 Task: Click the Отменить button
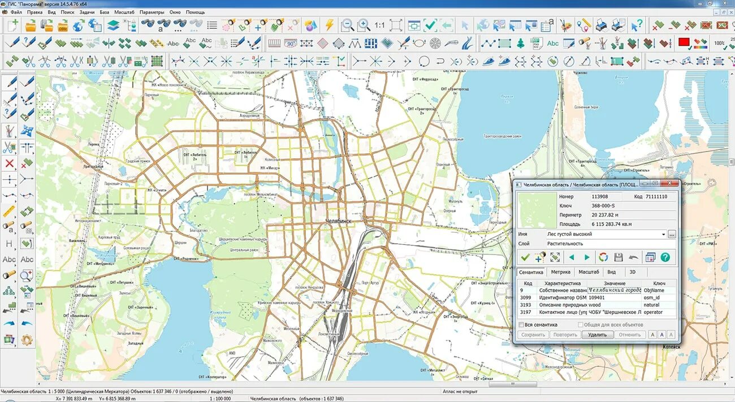[x=629, y=335]
